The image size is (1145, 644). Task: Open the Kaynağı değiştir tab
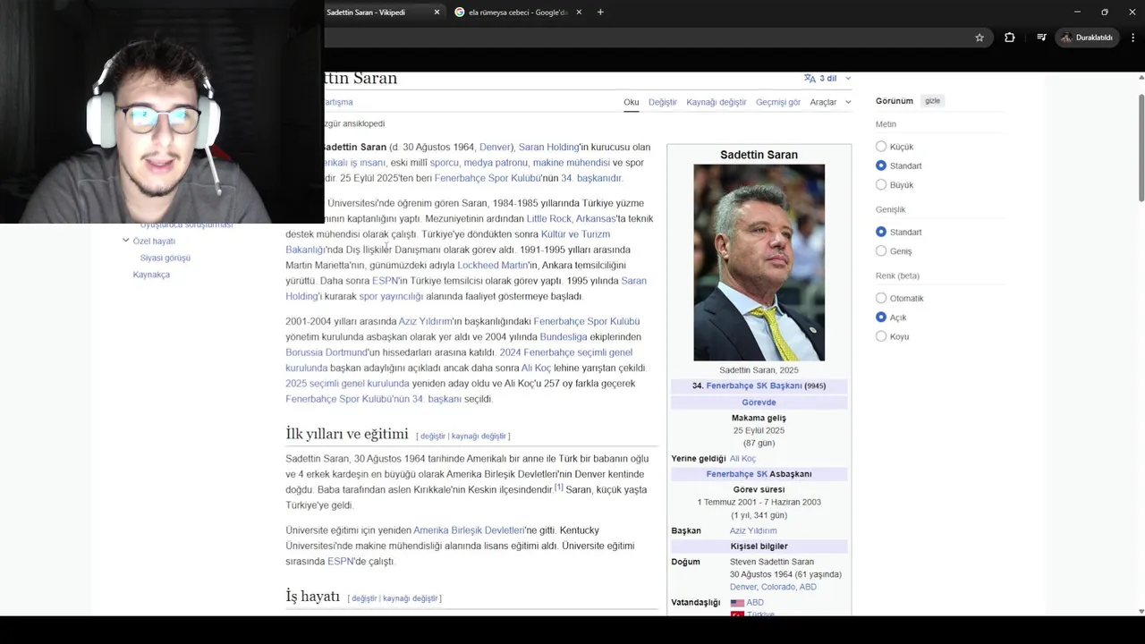pyautogui.click(x=717, y=102)
